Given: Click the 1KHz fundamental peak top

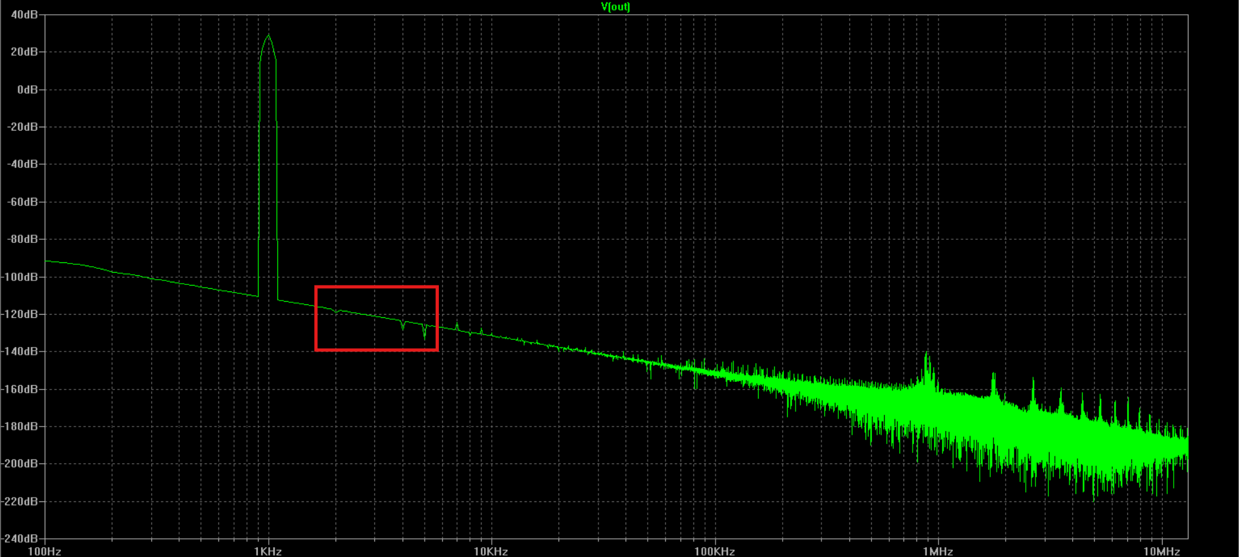Looking at the screenshot, I should 268,36.
